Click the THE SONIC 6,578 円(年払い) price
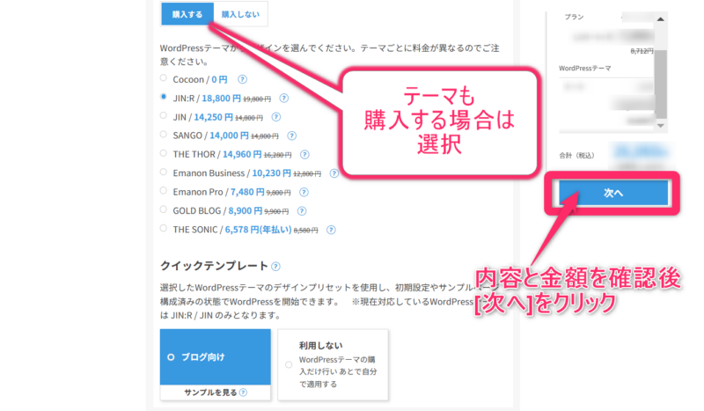Image resolution: width=704 pixels, height=411 pixels. (x=258, y=230)
